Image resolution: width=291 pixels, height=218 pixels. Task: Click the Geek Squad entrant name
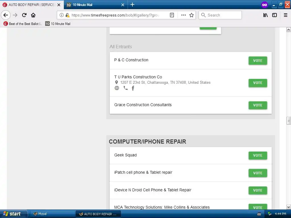coord(125,155)
